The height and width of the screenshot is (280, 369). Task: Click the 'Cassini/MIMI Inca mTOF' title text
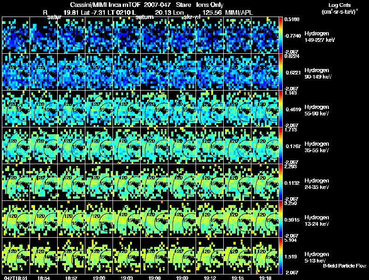coord(105,5)
